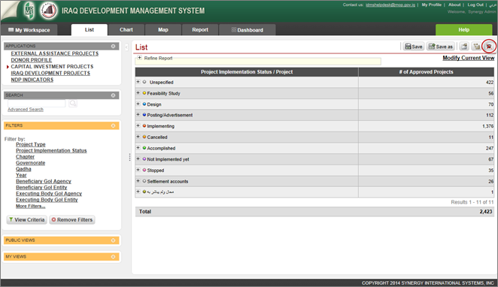Image resolution: width=498 pixels, height=287 pixels.
Task: Click the blue Design status dot
Action: pyautogui.click(x=144, y=104)
